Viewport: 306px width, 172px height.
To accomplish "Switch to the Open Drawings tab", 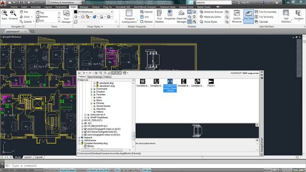I will 95,77.
